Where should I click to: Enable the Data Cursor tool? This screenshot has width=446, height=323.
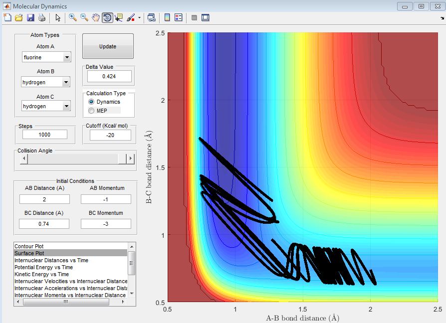coord(119,17)
